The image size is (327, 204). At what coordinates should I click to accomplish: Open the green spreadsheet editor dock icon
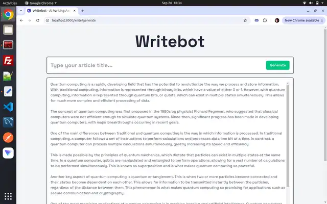click(8, 76)
